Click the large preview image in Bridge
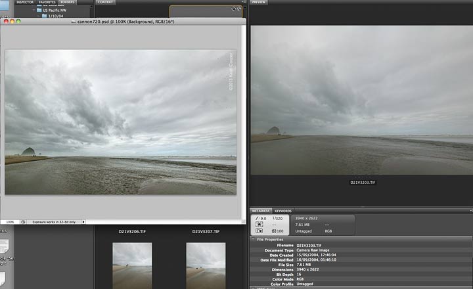Screen dimensions: 473x289 tap(362, 100)
